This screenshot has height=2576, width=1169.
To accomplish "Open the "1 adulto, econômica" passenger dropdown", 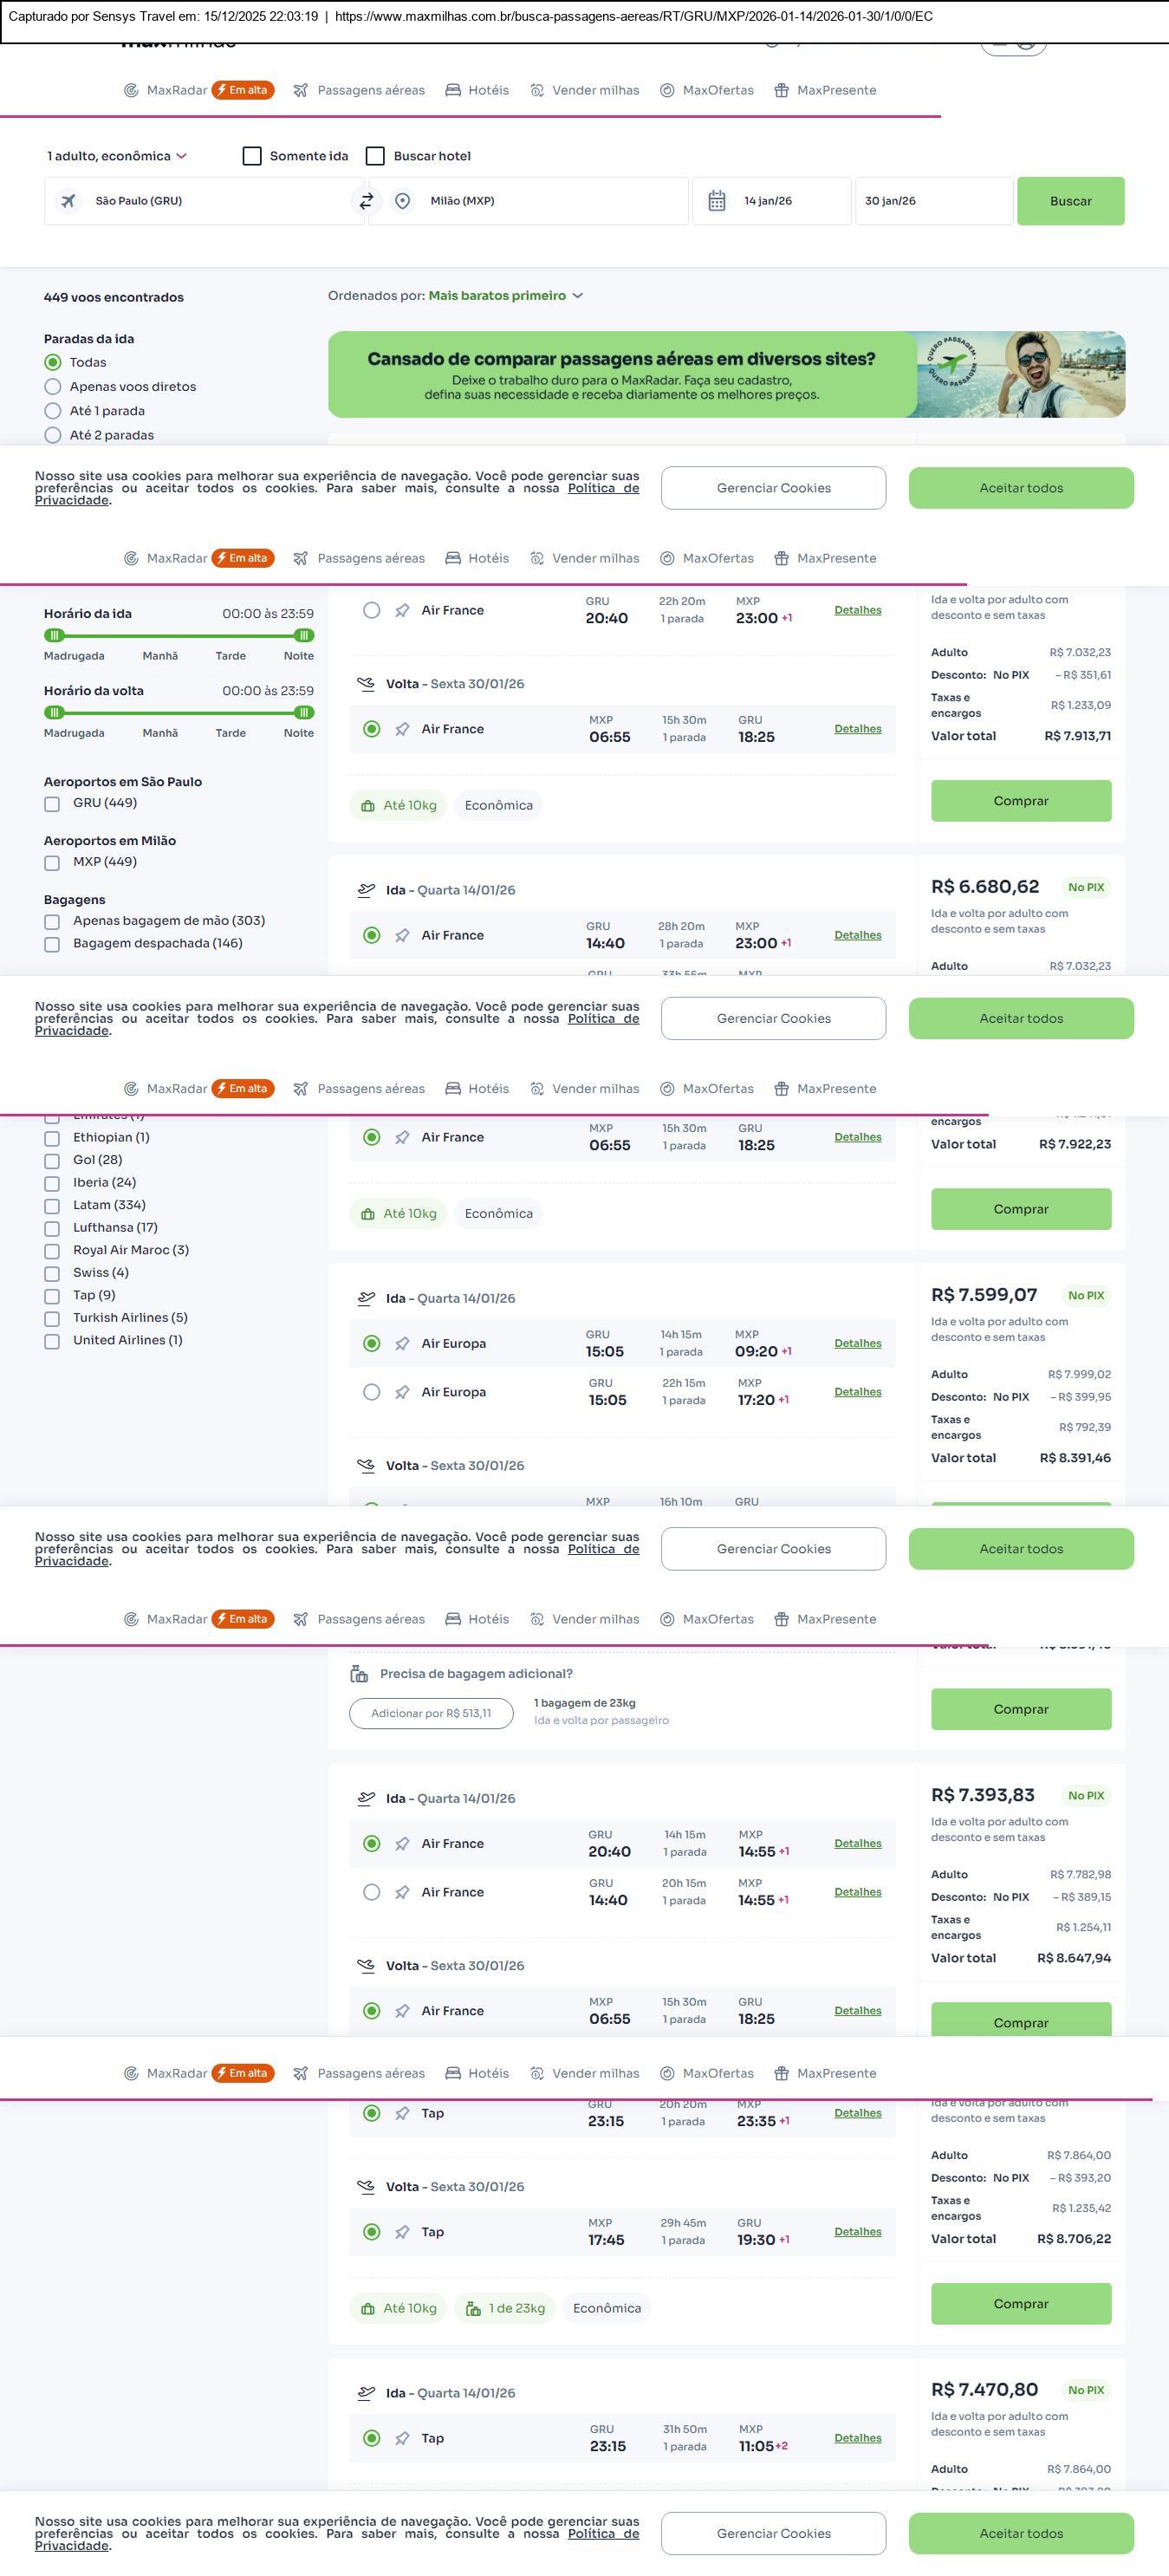I will click(x=117, y=156).
